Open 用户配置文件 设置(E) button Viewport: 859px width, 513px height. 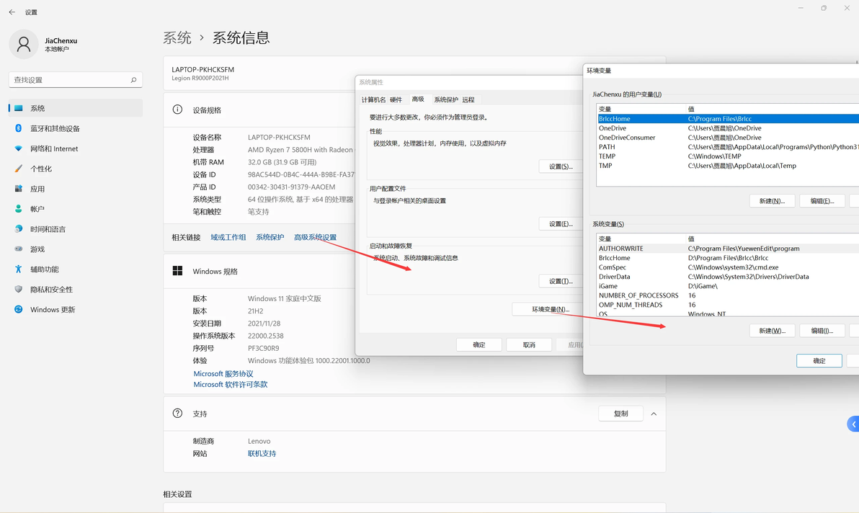pos(561,224)
